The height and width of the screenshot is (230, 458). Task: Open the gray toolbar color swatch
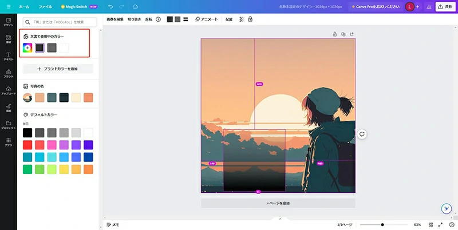coord(177,19)
